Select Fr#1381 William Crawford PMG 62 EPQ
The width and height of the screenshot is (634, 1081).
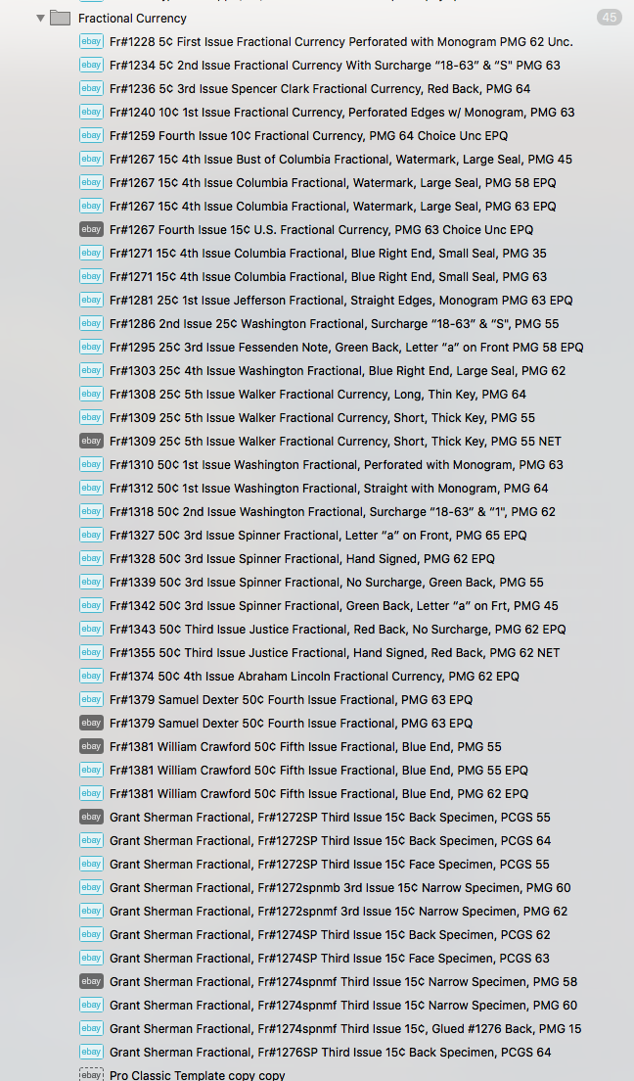[319, 793]
